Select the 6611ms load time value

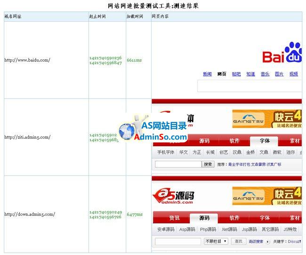[x=134, y=60]
